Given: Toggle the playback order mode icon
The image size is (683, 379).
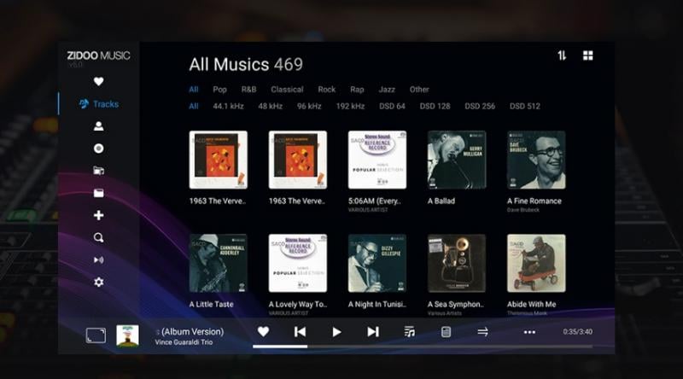Looking at the screenshot, I should pyautogui.click(x=482, y=332).
